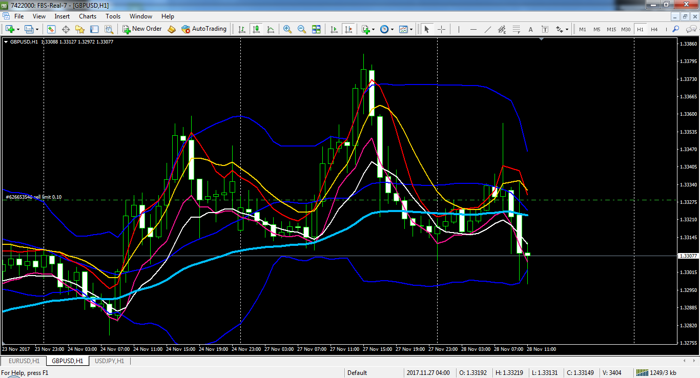Select the horizontal line tool

click(473, 29)
